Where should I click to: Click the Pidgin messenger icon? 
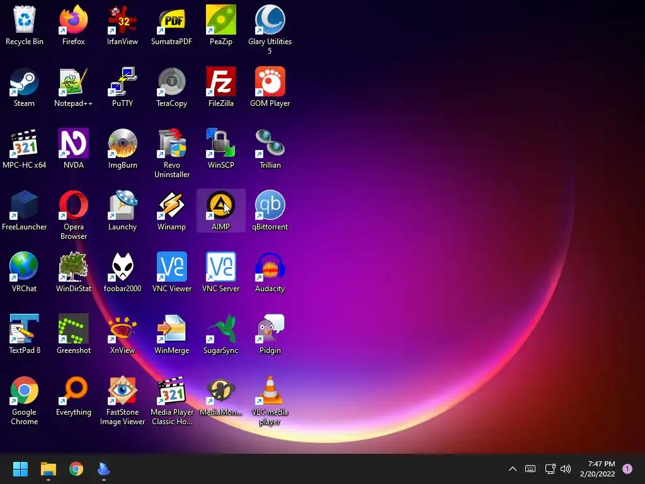tap(270, 328)
